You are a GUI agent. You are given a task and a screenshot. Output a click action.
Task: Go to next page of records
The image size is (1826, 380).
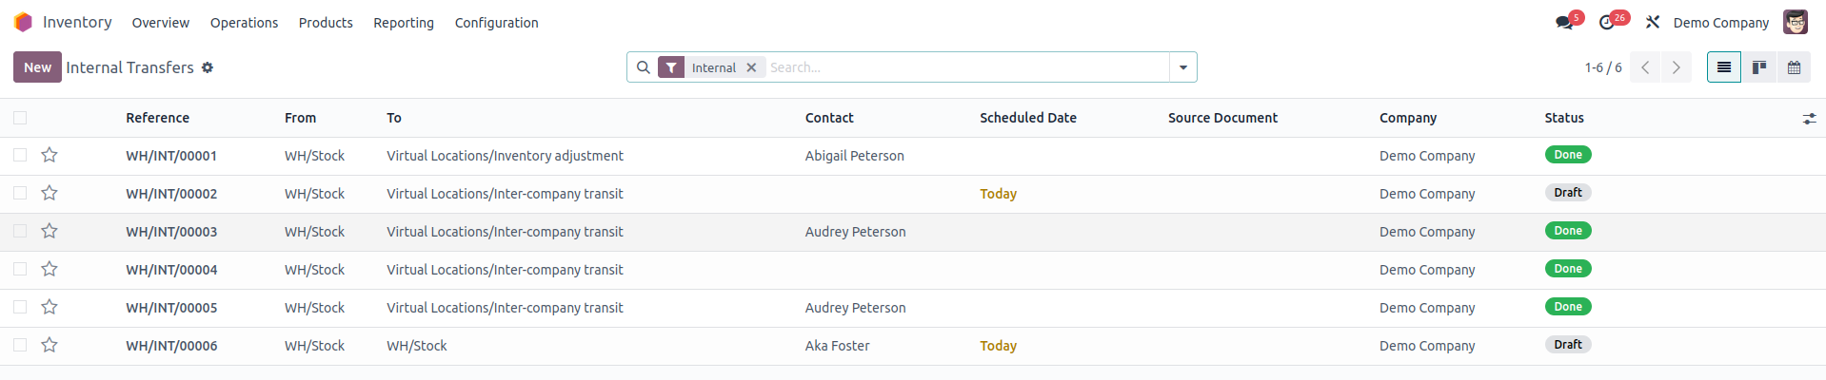point(1677,67)
